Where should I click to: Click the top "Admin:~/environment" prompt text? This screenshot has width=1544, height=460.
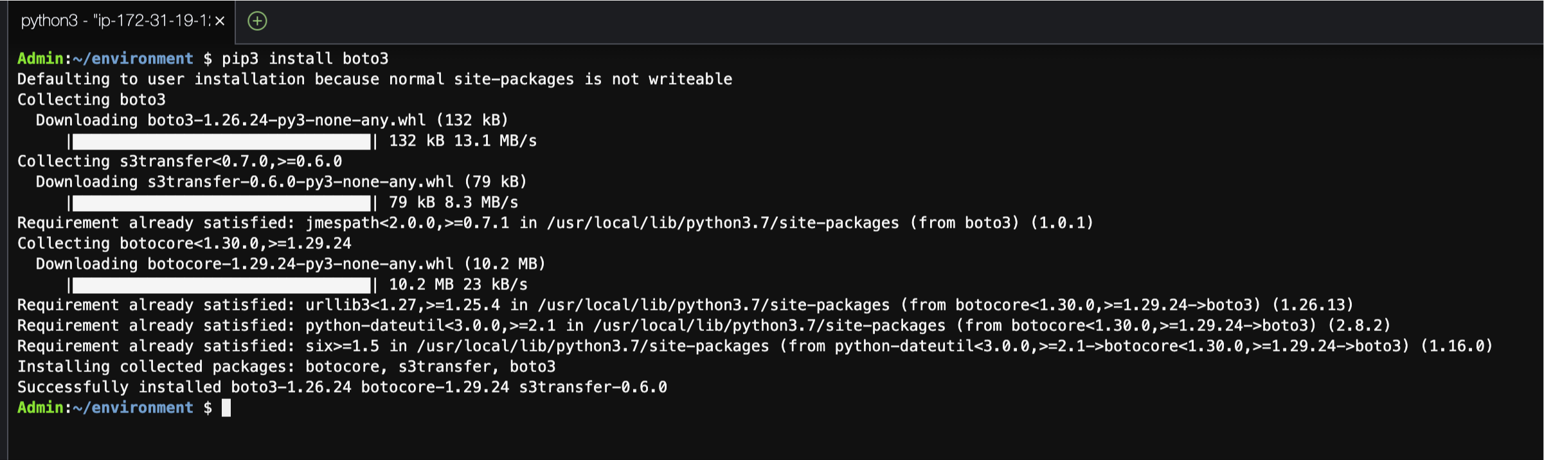[105, 59]
